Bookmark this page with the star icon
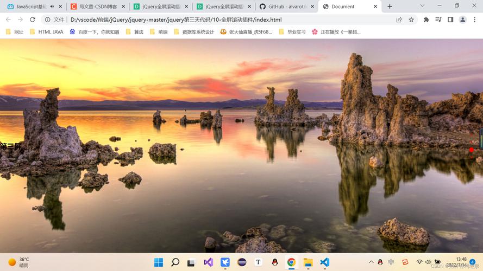 tap(411, 20)
